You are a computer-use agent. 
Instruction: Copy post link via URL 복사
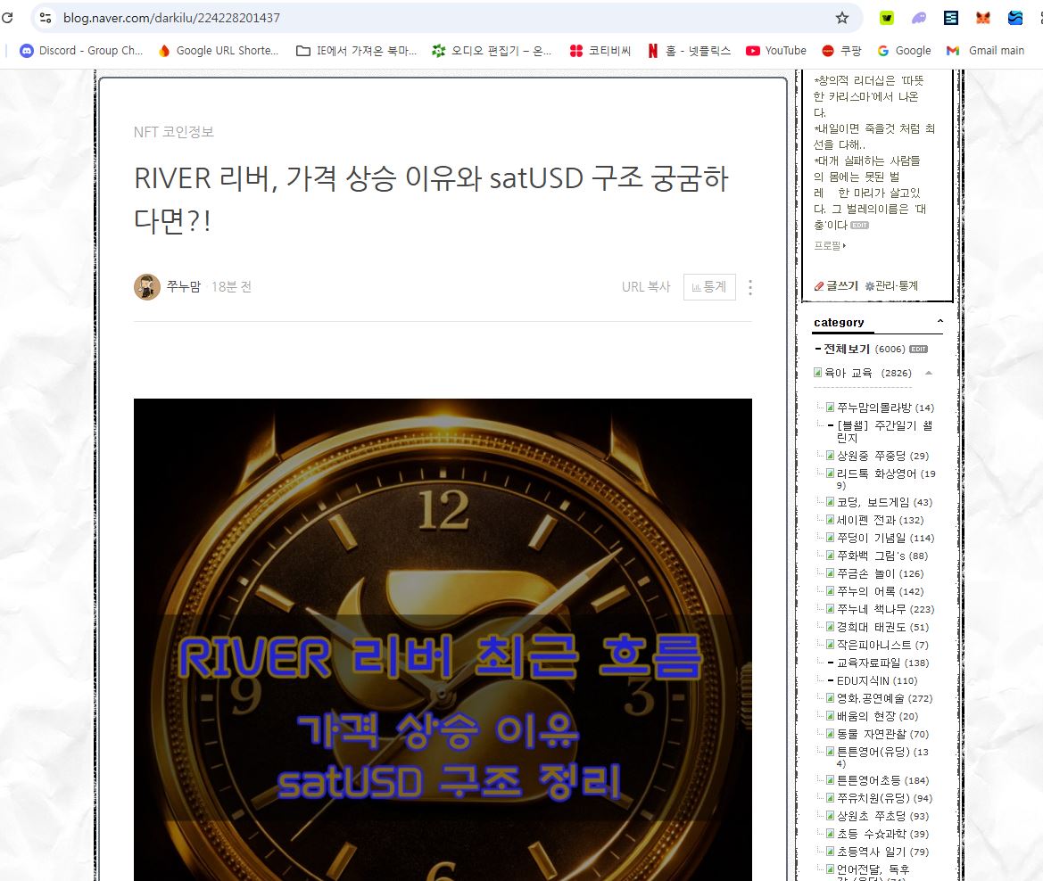pos(646,286)
